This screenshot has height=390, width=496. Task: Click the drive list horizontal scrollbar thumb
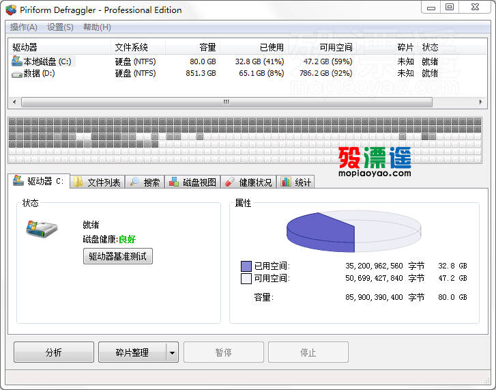pos(227,102)
